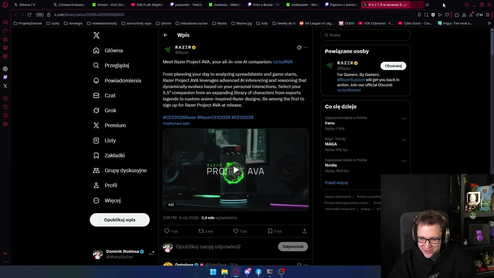Open options menu for Nvidia trend
This screenshot has height=278, width=494.
click(x=404, y=161)
